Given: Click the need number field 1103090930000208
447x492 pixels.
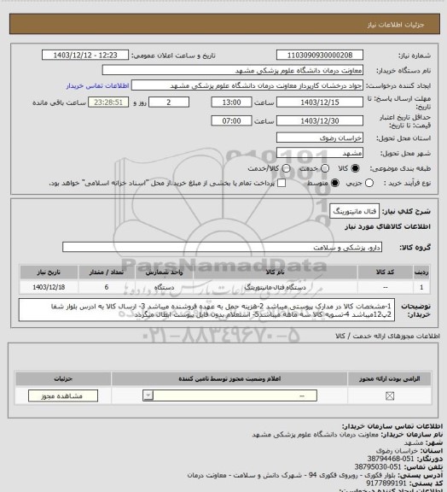Looking at the screenshot, I should pyautogui.click(x=320, y=55).
